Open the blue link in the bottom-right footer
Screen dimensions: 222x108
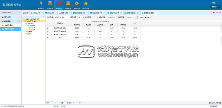click(214, 106)
